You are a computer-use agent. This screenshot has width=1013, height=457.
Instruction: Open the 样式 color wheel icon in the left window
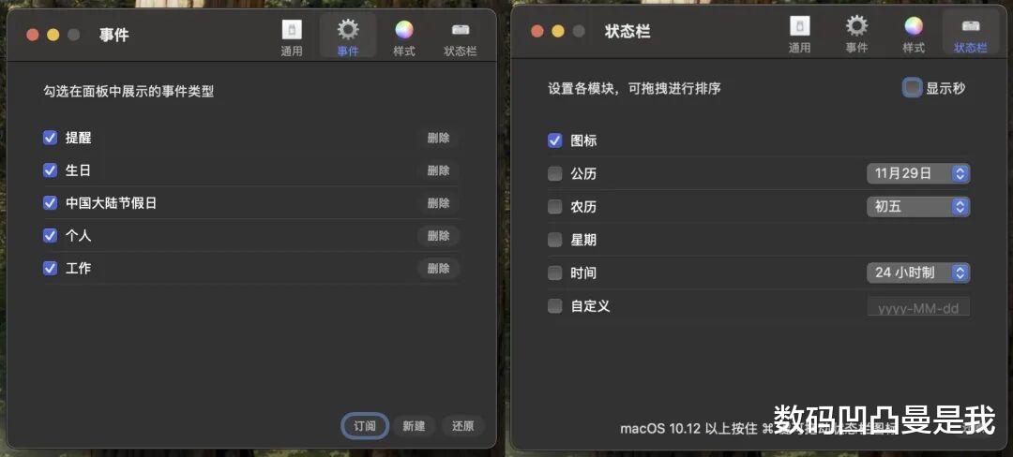(x=403, y=37)
